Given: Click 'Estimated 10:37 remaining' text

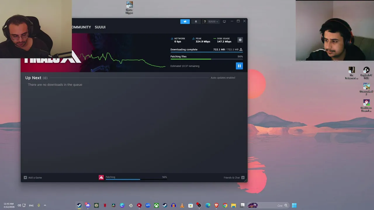Looking at the screenshot, I should tap(185, 66).
